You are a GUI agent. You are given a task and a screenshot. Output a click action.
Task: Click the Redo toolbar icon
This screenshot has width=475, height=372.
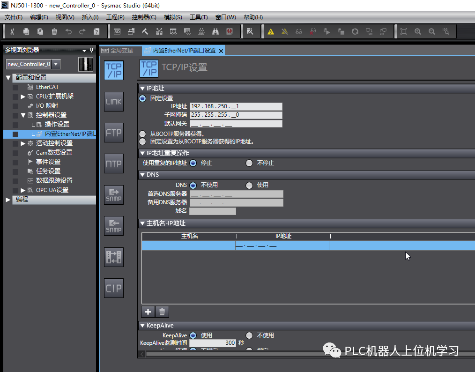tap(82, 31)
